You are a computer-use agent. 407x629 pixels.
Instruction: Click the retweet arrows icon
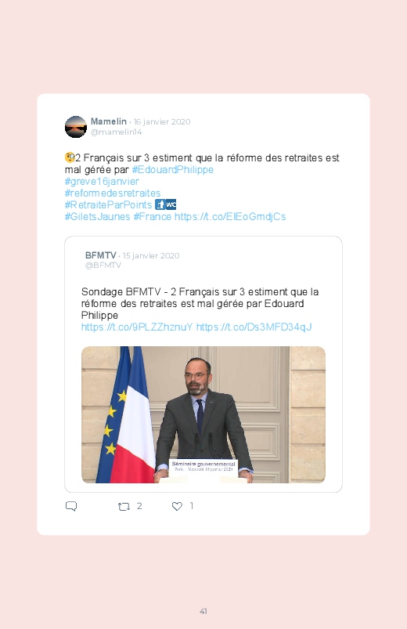[x=124, y=507]
